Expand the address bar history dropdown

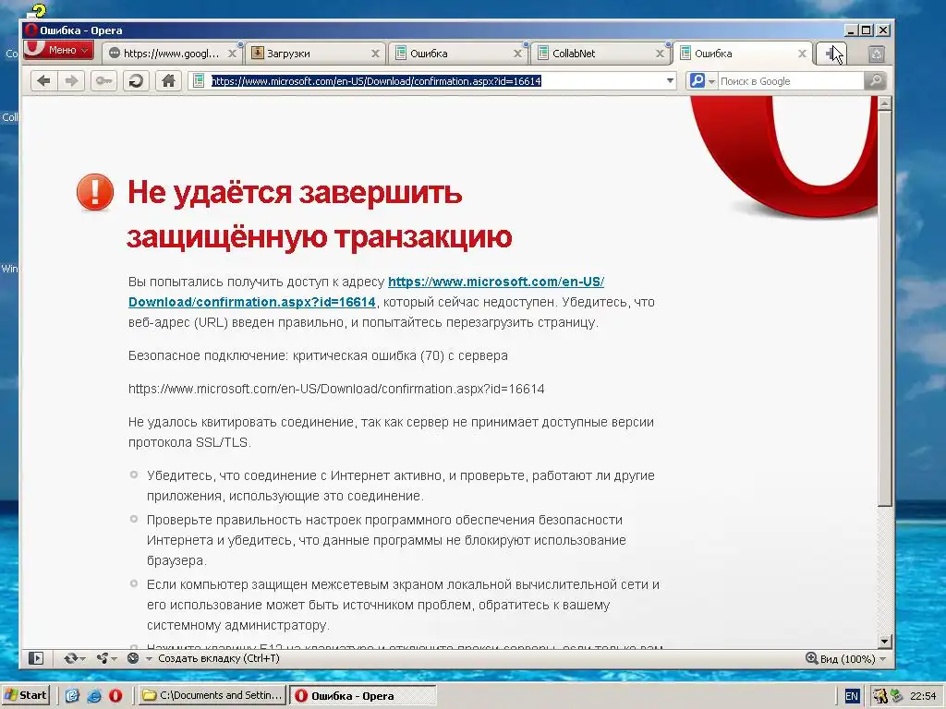click(671, 81)
